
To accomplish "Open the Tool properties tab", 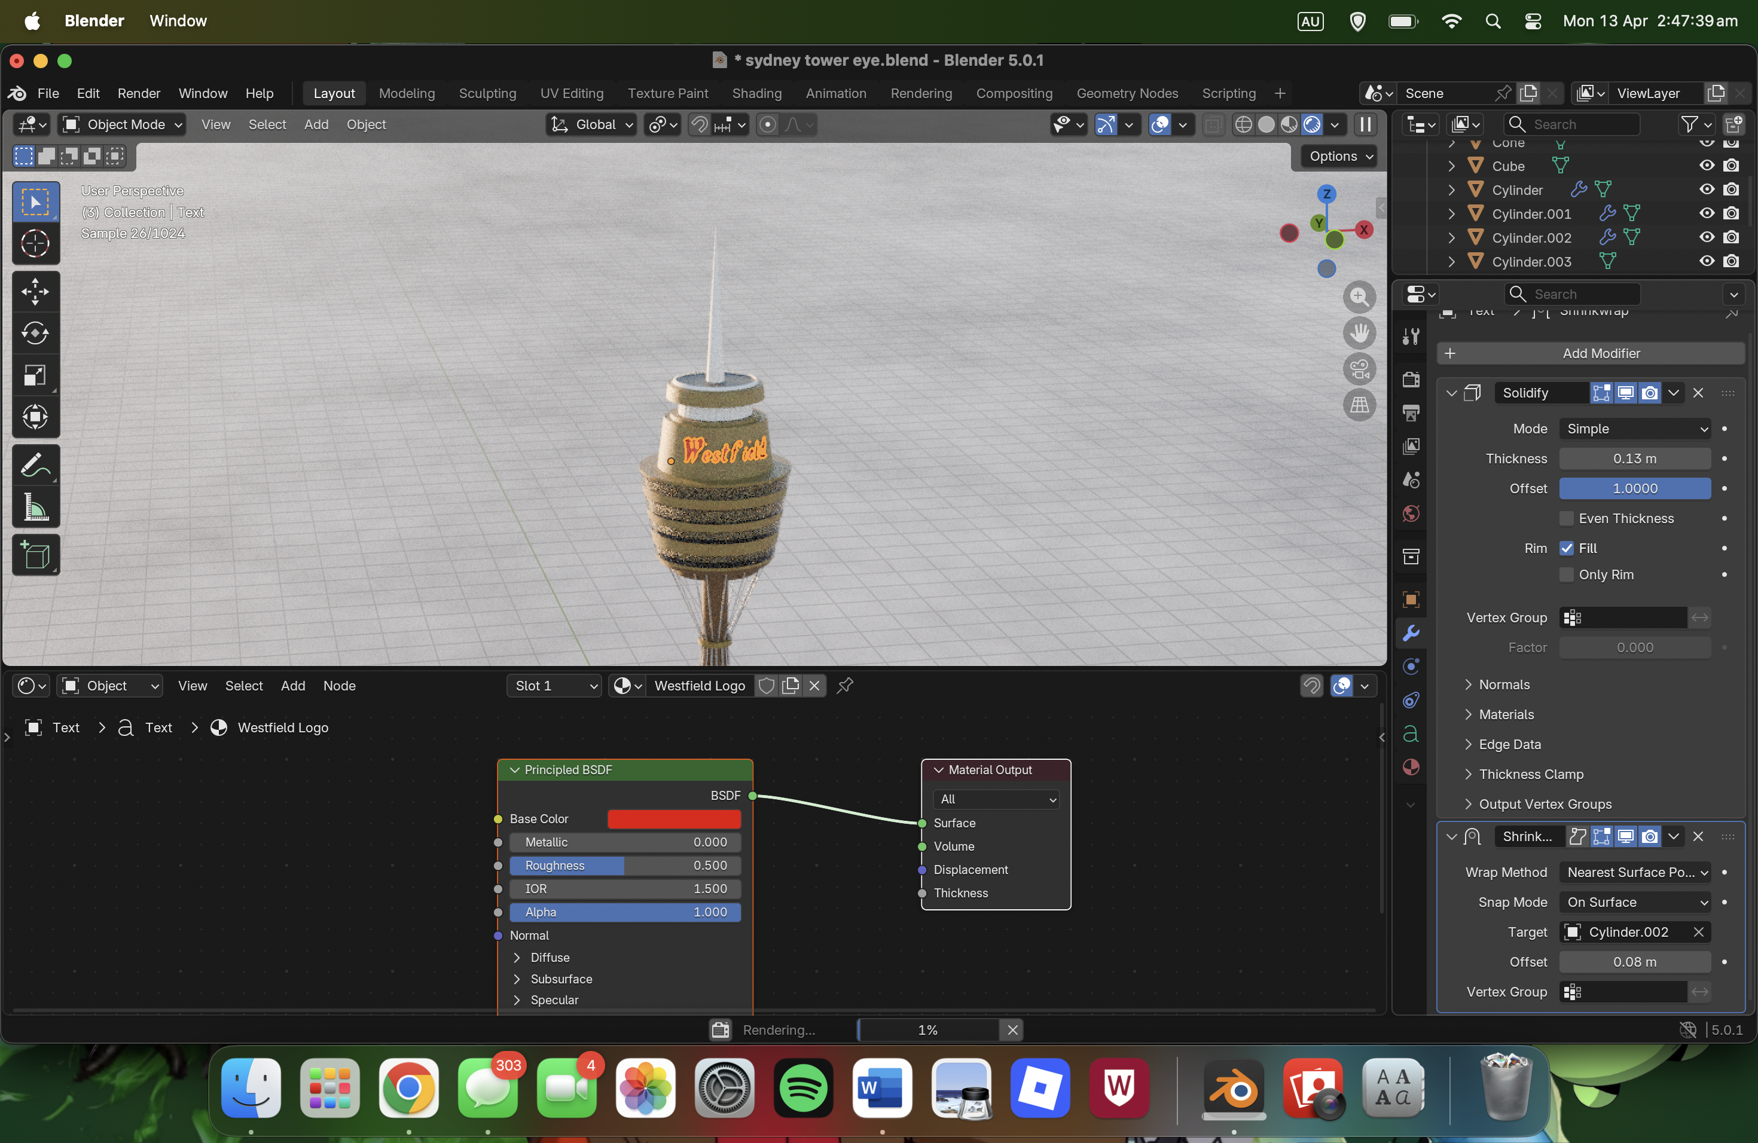I will coord(1411,337).
